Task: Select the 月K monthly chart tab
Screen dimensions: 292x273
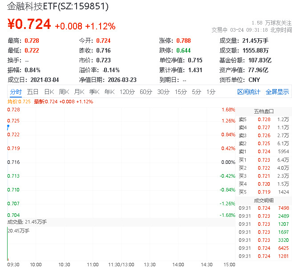Action: [x=79, y=92]
